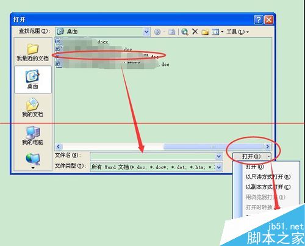Viewport: 305px width, 246px height.
Task: Expand the 文件类型 dropdown
Action: (219, 167)
